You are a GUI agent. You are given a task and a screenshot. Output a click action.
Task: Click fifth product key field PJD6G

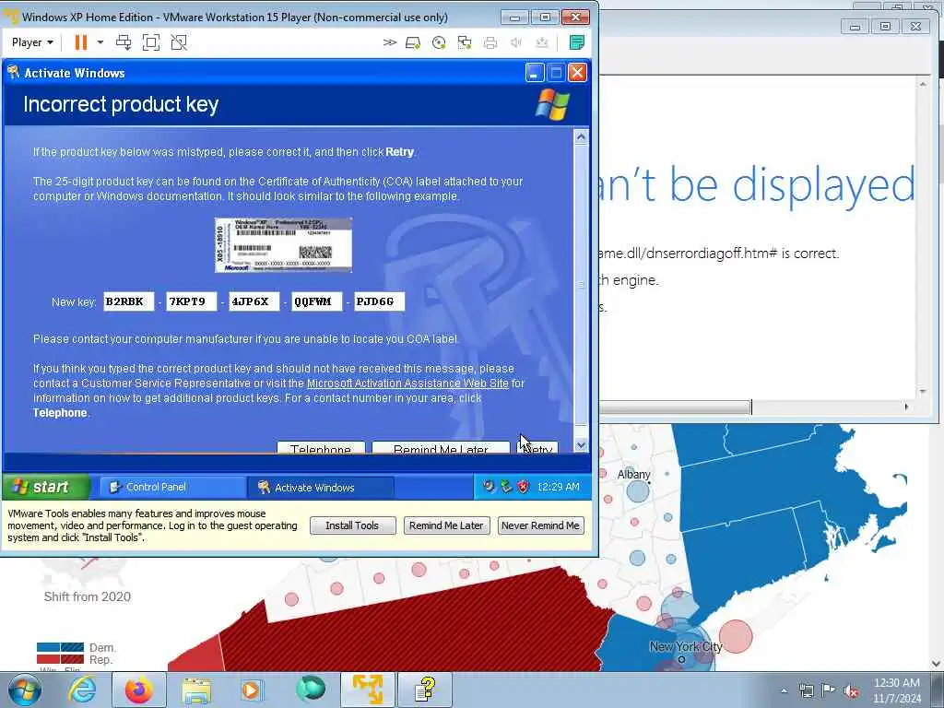click(379, 301)
